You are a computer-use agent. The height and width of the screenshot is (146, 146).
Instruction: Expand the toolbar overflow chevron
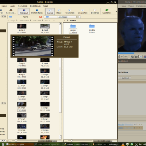(116, 11)
